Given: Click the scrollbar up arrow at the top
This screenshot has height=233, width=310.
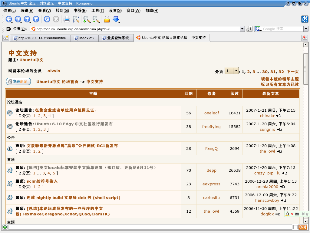Looking at the screenshot, I should pyautogui.click(x=306, y=45).
